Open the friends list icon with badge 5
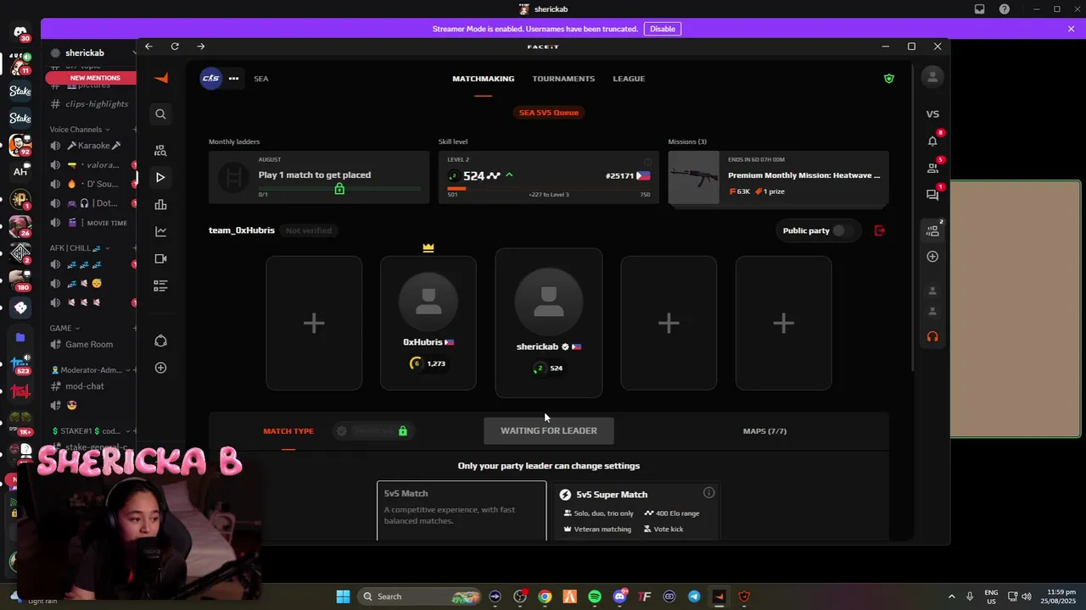Screen dimensions: 1086x610 tap(932, 168)
